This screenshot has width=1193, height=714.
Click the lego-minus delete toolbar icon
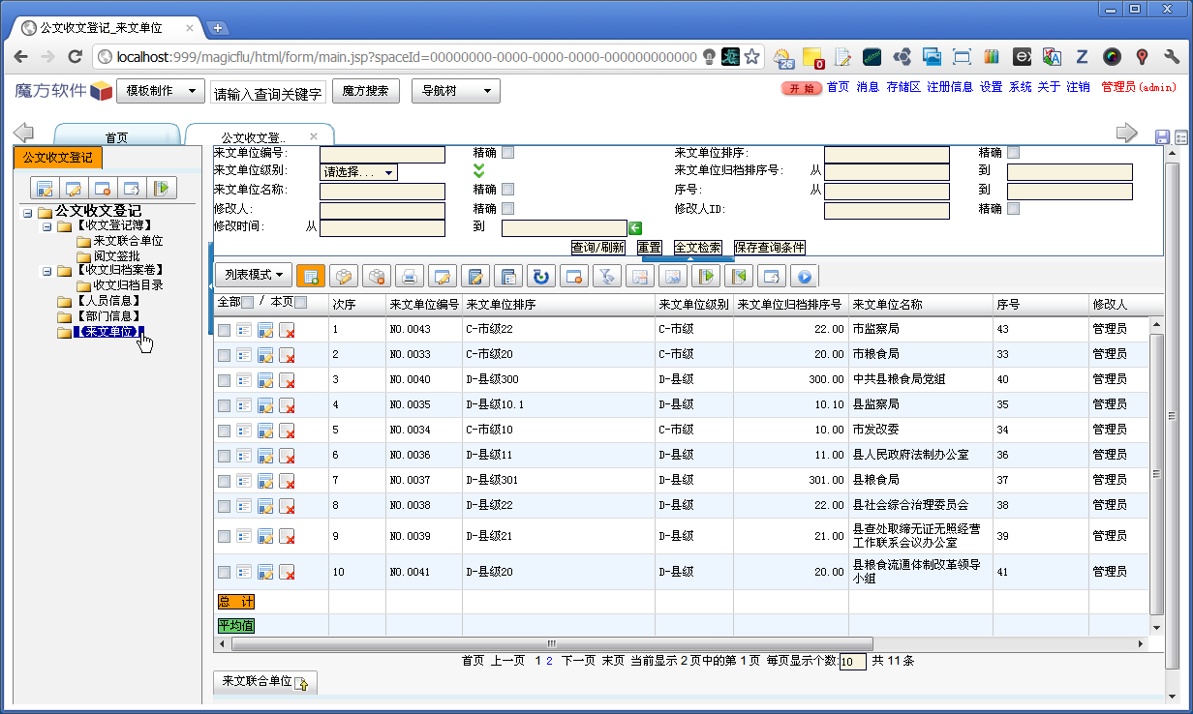(377, 276)
